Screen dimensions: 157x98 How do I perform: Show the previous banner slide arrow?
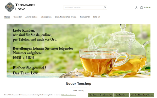[x=8, y=51]
